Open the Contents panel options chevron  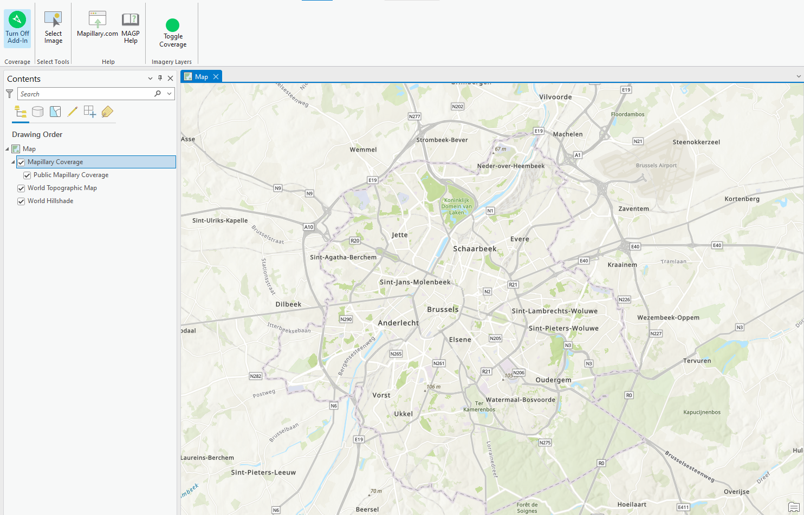click(x=150, y=78)
